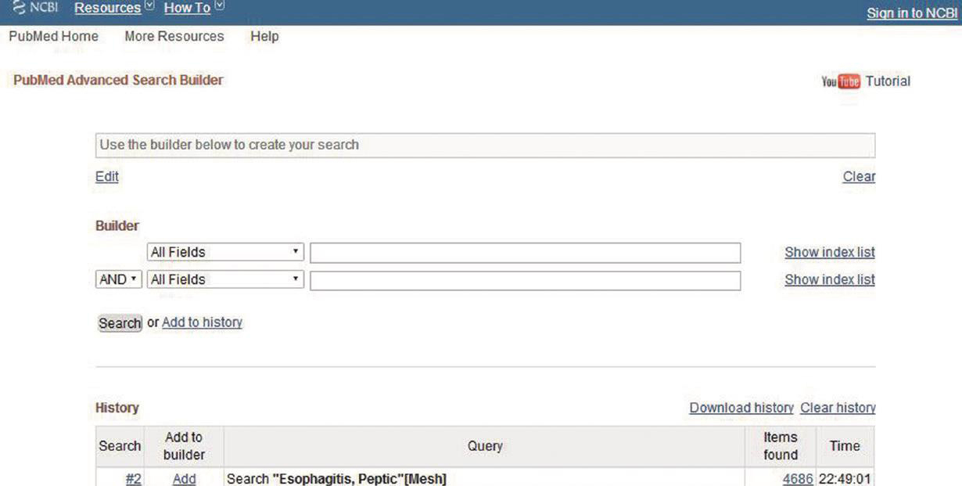Click Clear history link
The image size is (962, 486).
[x=838, y=408]
